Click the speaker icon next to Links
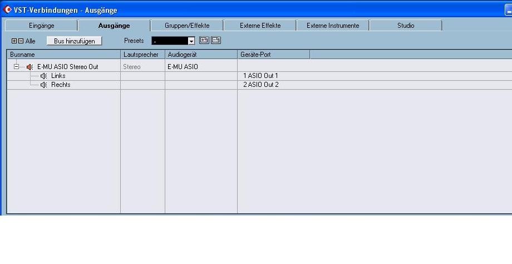The height and width of the screenshot is (264, 512). point(43,76)
